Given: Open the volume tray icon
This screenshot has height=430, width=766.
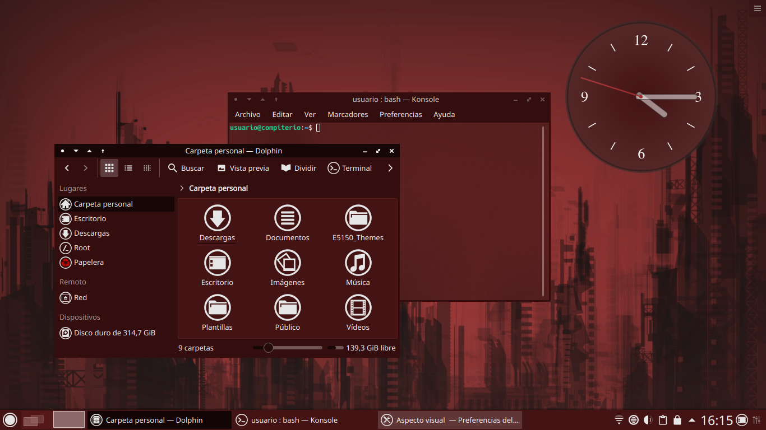Looking at the screenshot, I should (648, 420).
